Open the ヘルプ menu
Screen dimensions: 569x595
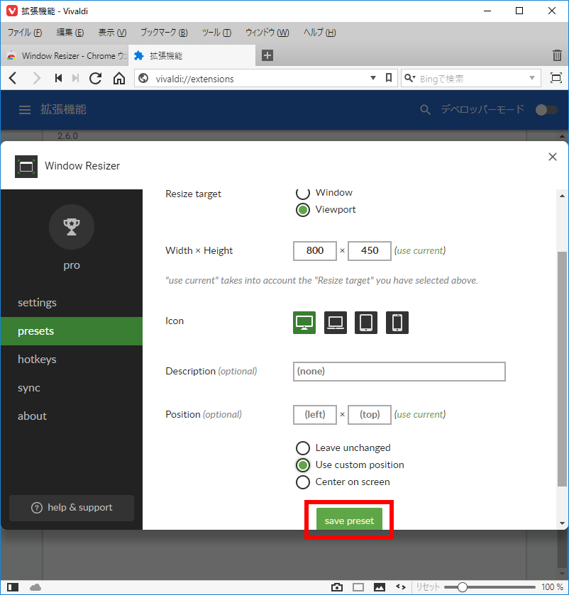click(x=319, y=33)
